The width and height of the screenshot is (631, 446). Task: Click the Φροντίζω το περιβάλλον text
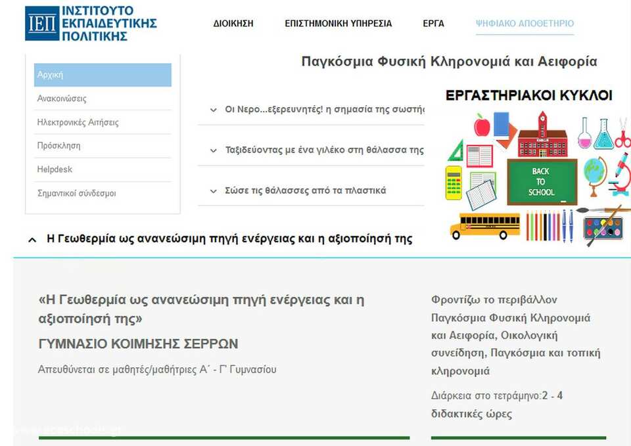[x=494, y=300]
